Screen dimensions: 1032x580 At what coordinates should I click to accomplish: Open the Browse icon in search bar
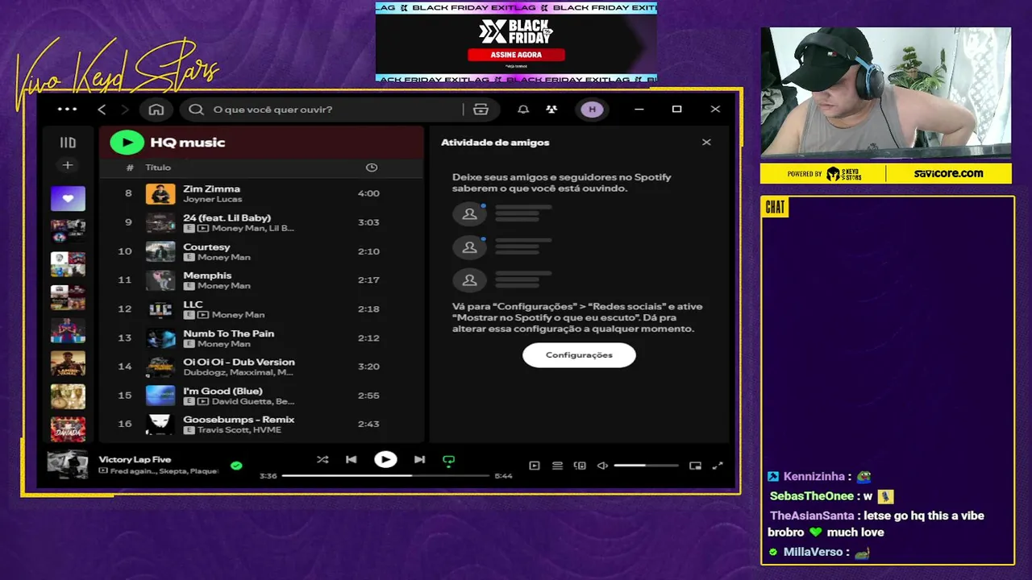click(481, 110)
